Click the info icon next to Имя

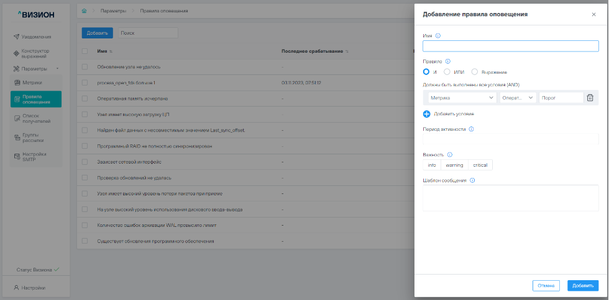coord(438,36)
